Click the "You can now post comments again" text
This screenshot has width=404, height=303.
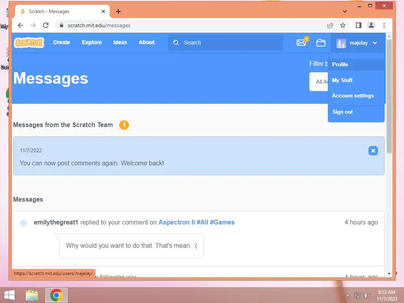point(92,163)
